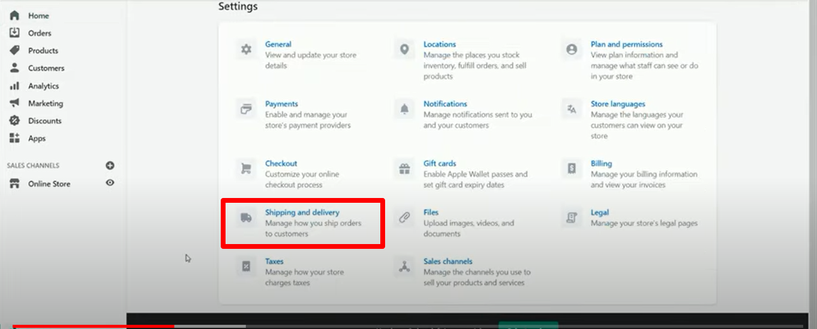Click the Gift cards present icon
Image resolution: width=817 pixels, height=329 pixels.
404,169
